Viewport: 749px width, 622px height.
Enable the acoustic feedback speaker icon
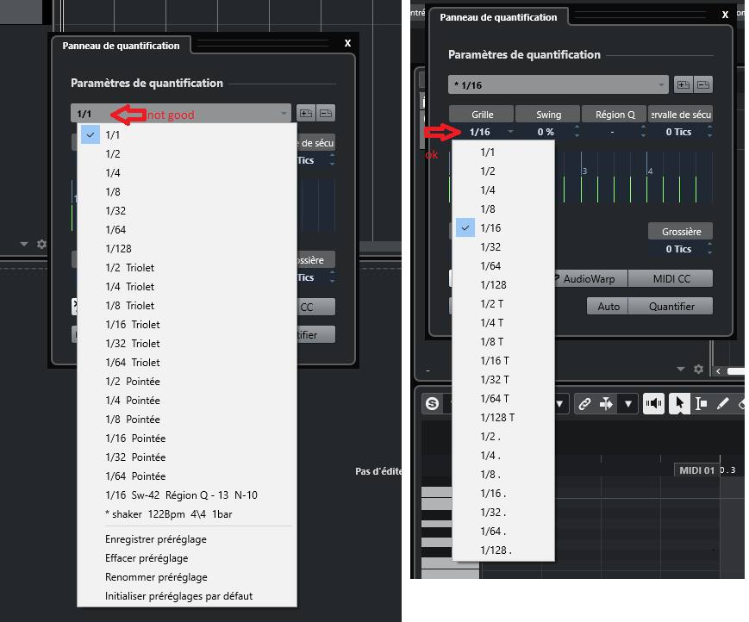click(652, 402)
